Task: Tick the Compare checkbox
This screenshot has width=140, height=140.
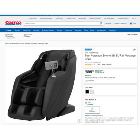Action: point(86,81)
